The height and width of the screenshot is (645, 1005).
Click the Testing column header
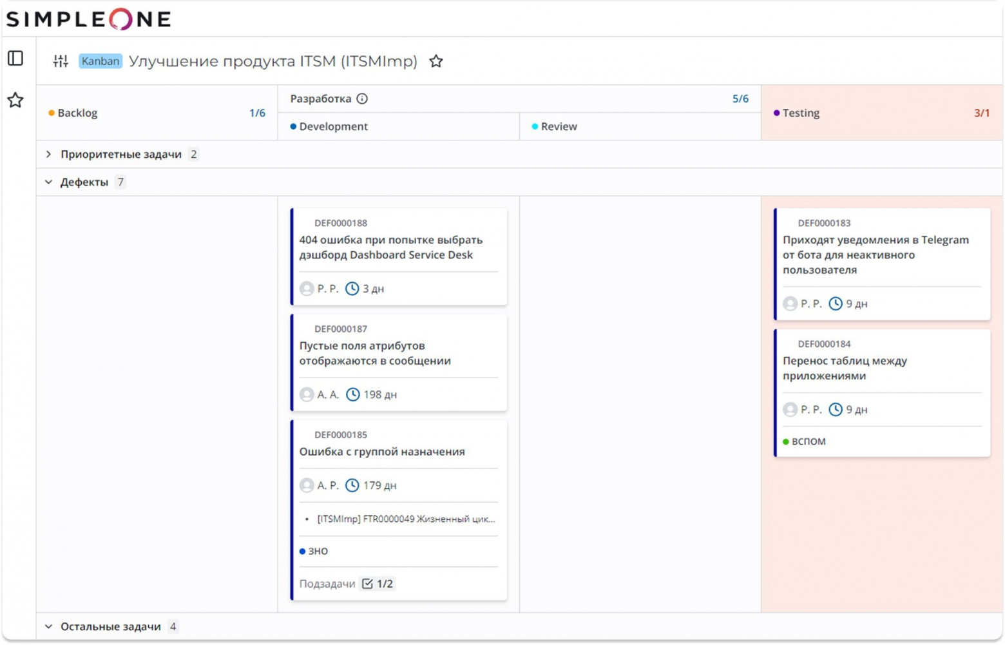click(x=882, y=113)
